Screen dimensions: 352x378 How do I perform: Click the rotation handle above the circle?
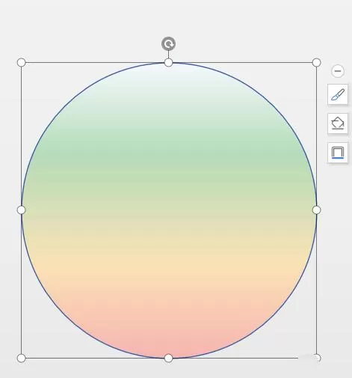pos(168,44)
